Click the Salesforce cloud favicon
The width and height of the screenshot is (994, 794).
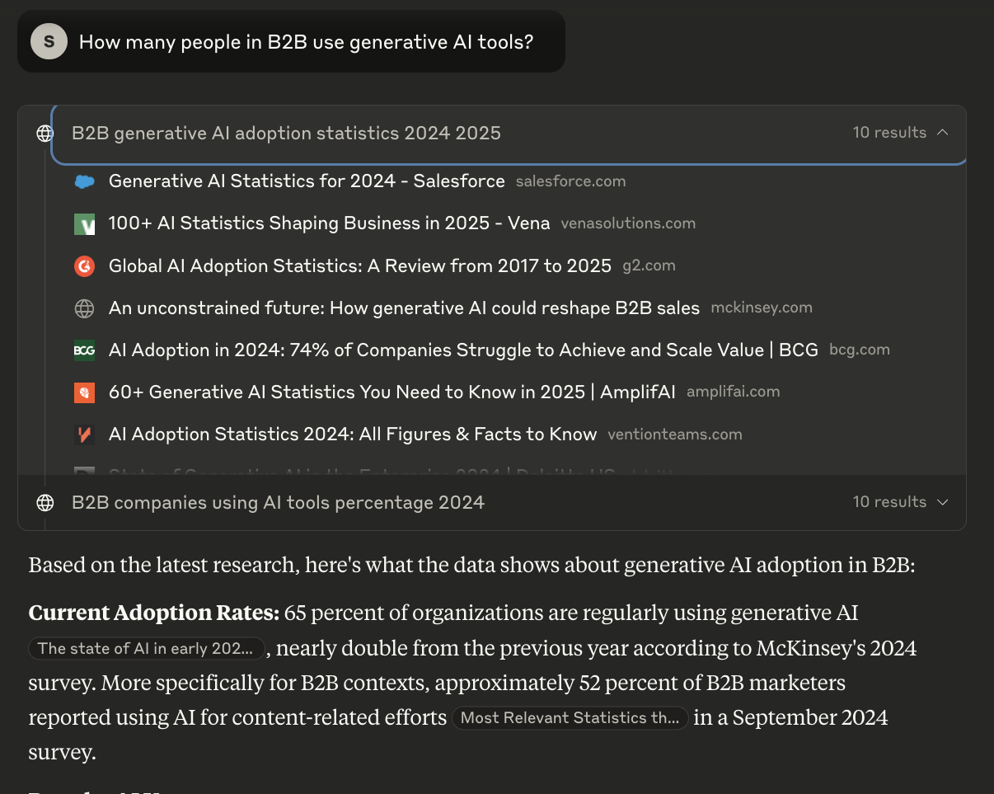[x=84, y=181]
